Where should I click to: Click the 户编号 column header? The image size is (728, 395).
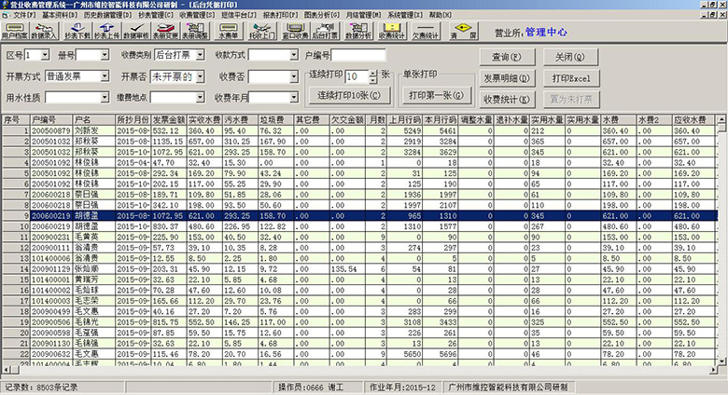click(x=51, y=119)
